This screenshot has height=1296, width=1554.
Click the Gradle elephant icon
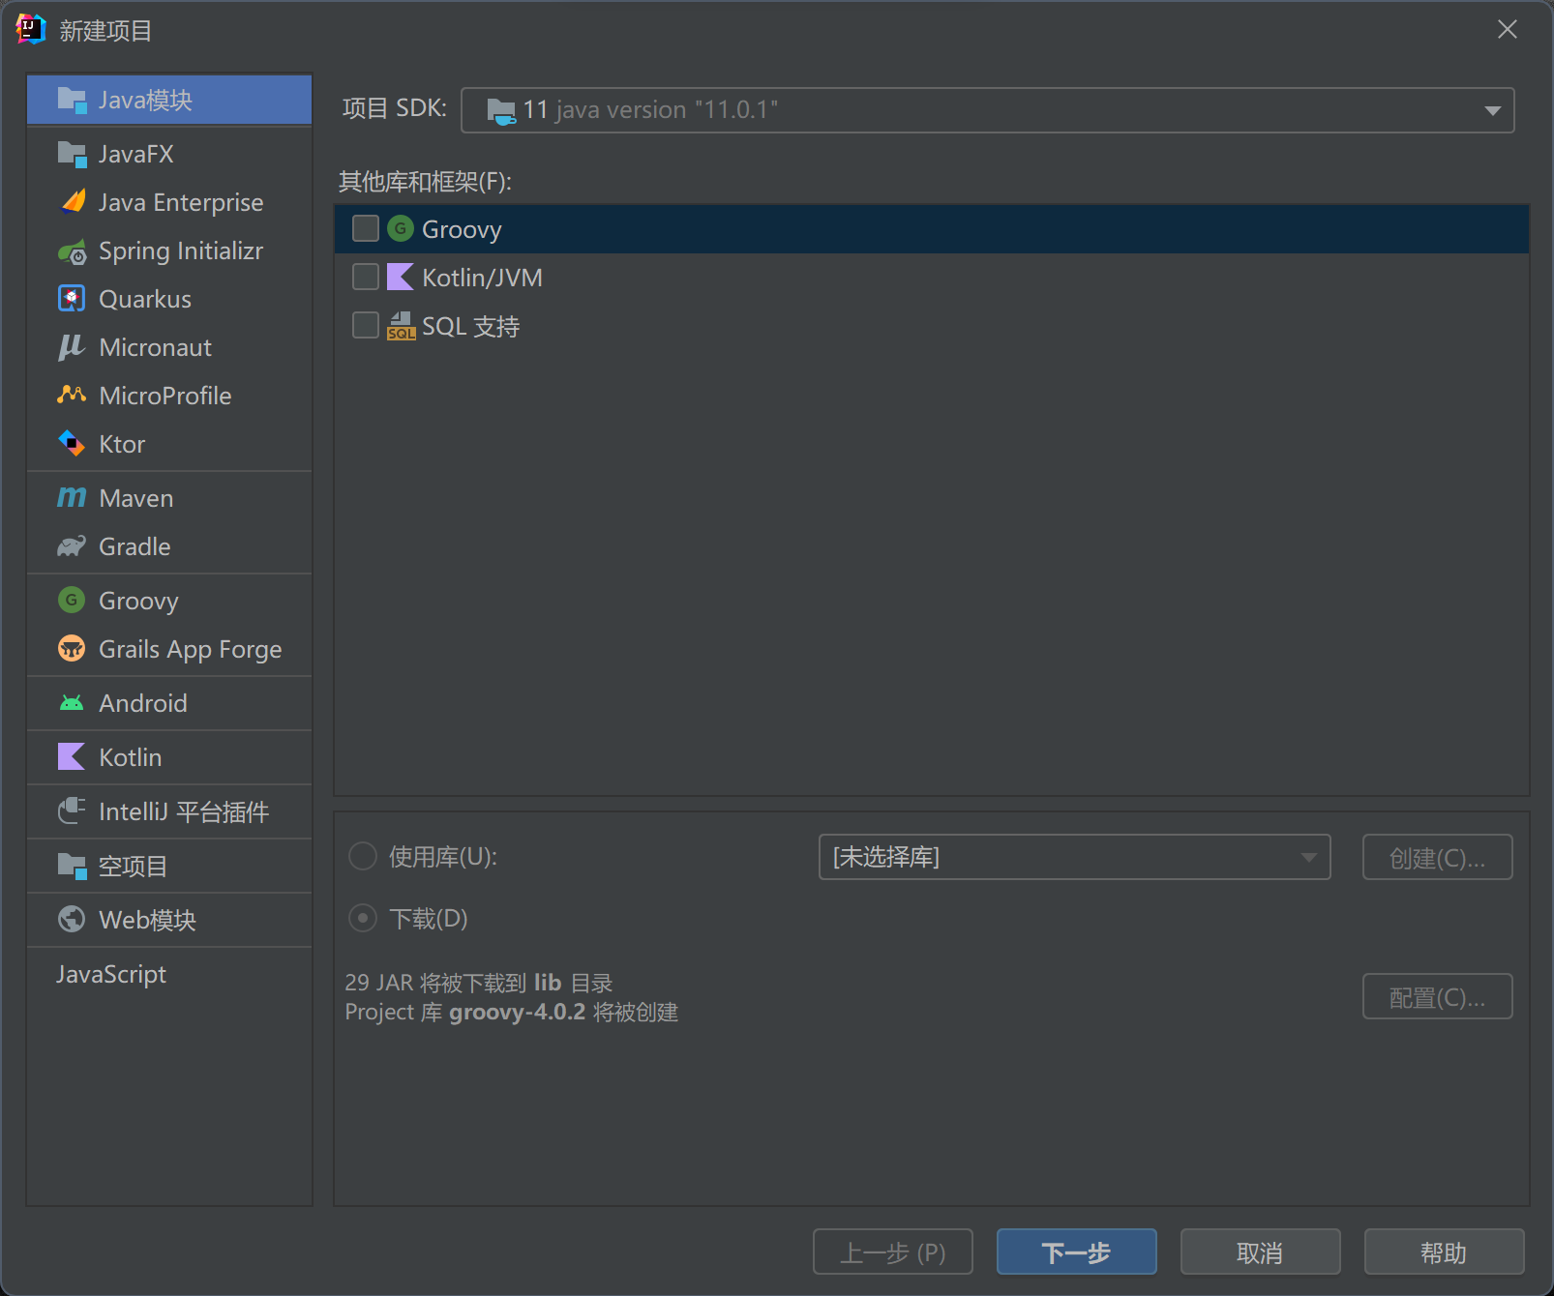tap(72, 546)
